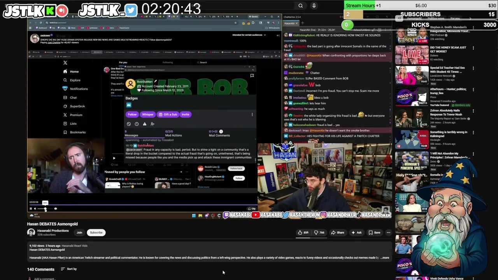This screenshot has width=498, height=280.
Task: Click the X logo above the sidebar
Action: (x=65, y=63)
